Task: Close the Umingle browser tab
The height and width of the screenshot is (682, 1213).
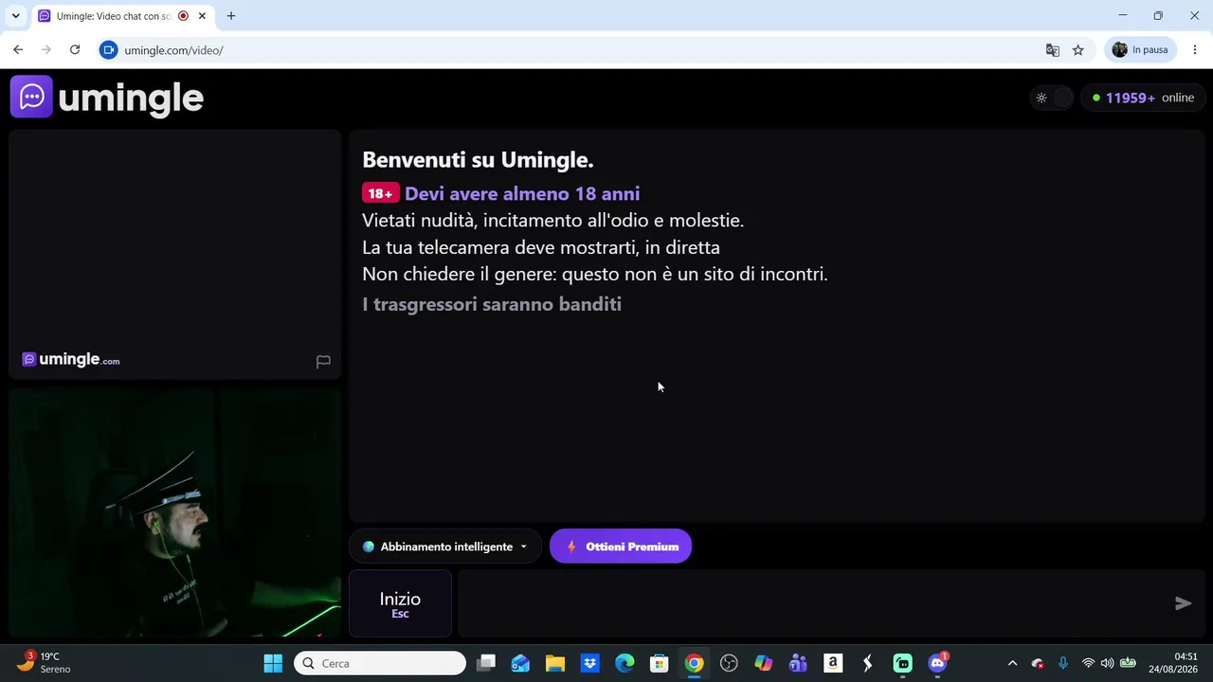Action: pyautogui.click(x=202, y=16)
